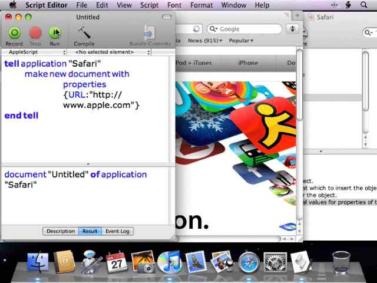The image size is (377, 283).
Task: Open the No selected element dropdown
Action: click(x=110, y=52)
